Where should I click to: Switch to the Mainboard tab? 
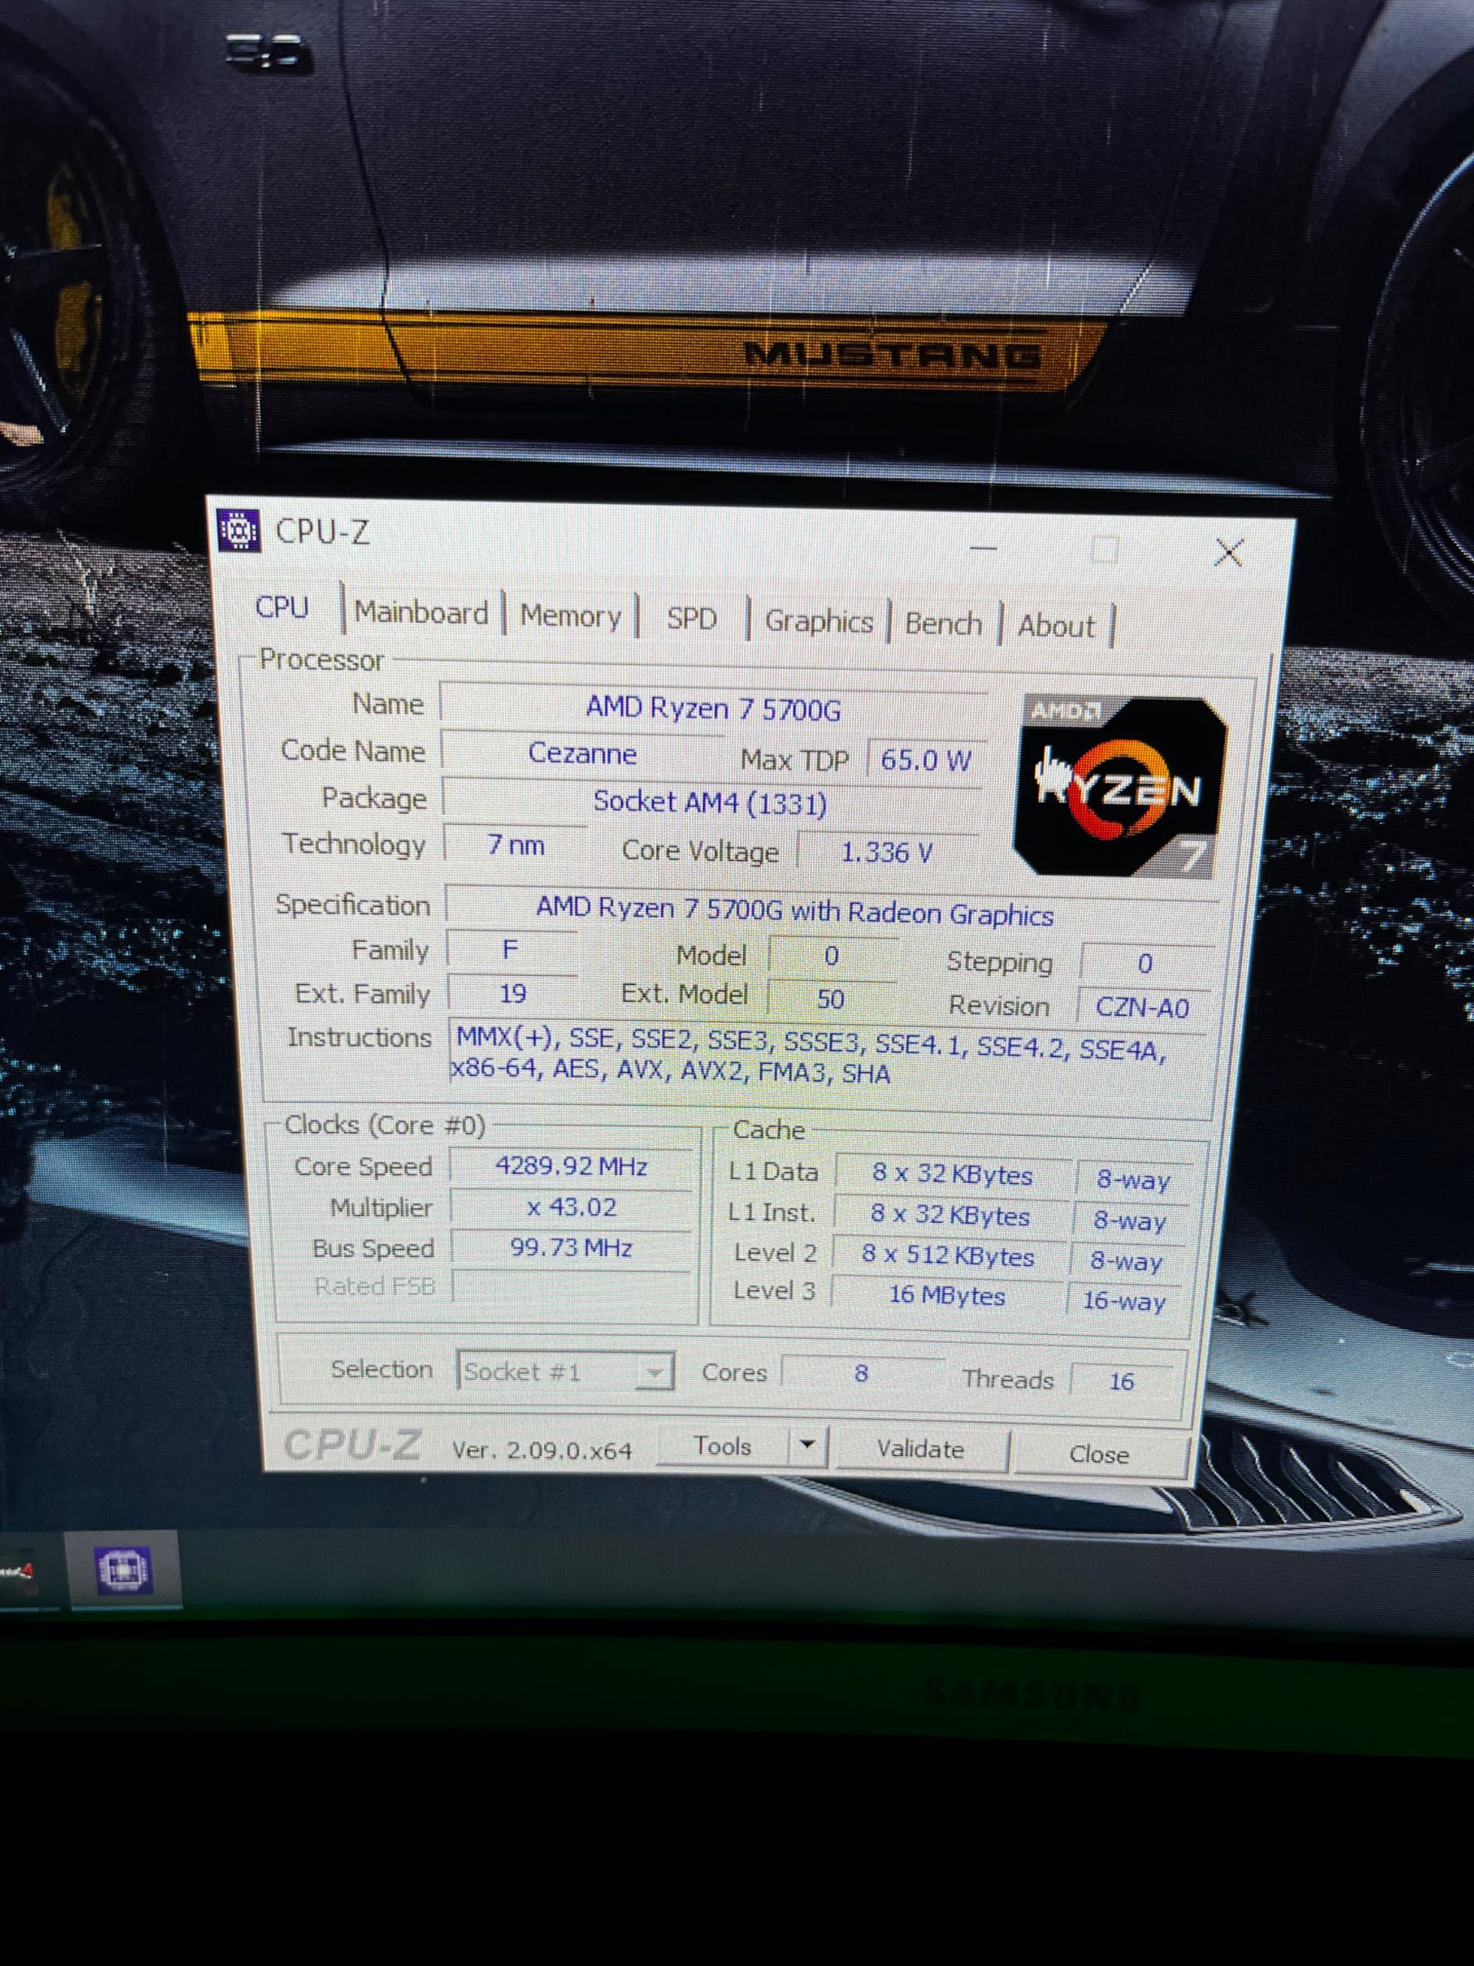click(421, 613)
